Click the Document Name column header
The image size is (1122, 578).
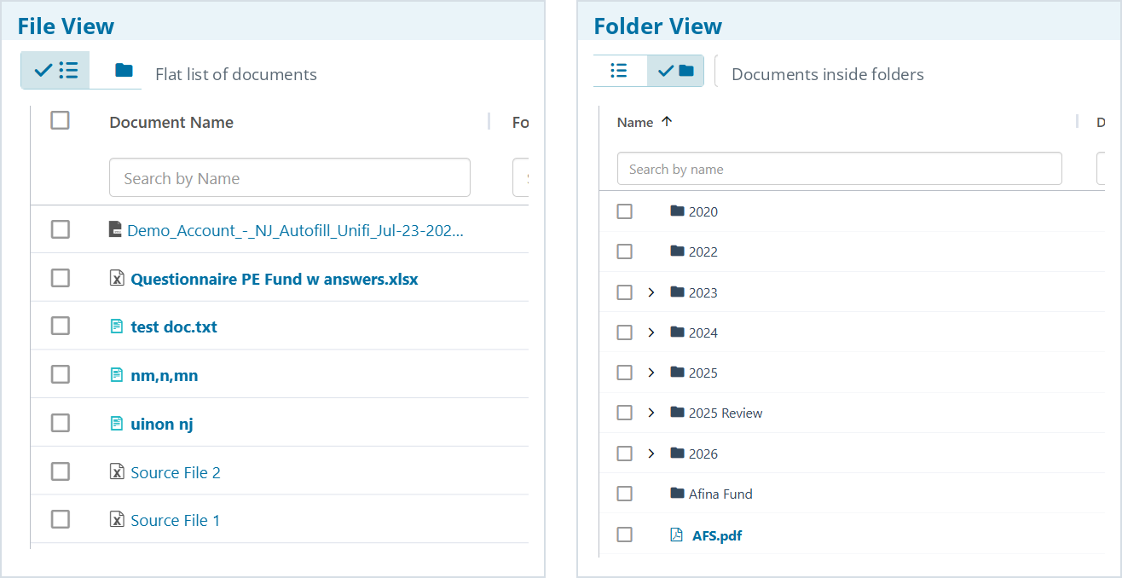coord(171,122)
